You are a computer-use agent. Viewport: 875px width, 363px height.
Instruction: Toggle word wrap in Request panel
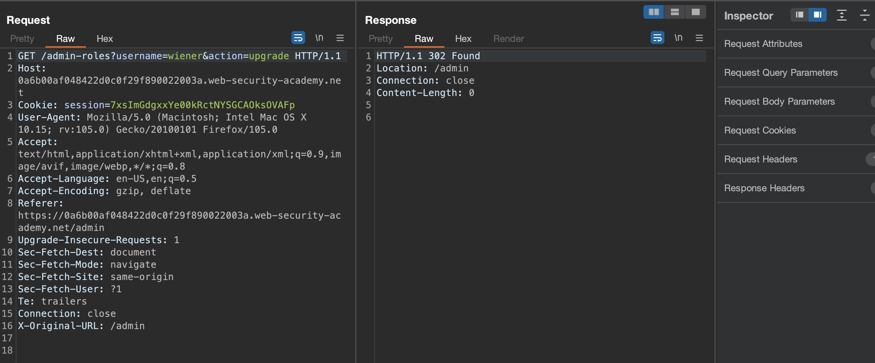pos(298,38)
